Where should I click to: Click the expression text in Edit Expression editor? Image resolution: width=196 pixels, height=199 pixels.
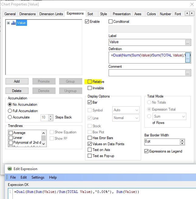pos(76,192)
